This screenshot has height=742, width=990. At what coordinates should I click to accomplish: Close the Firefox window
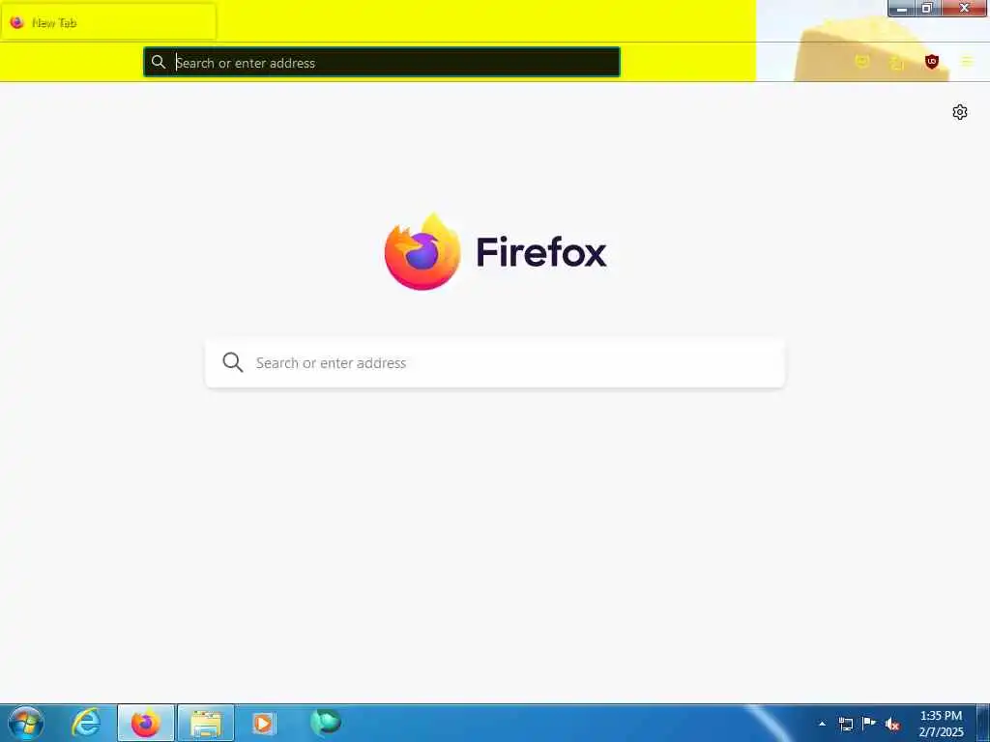964,8
